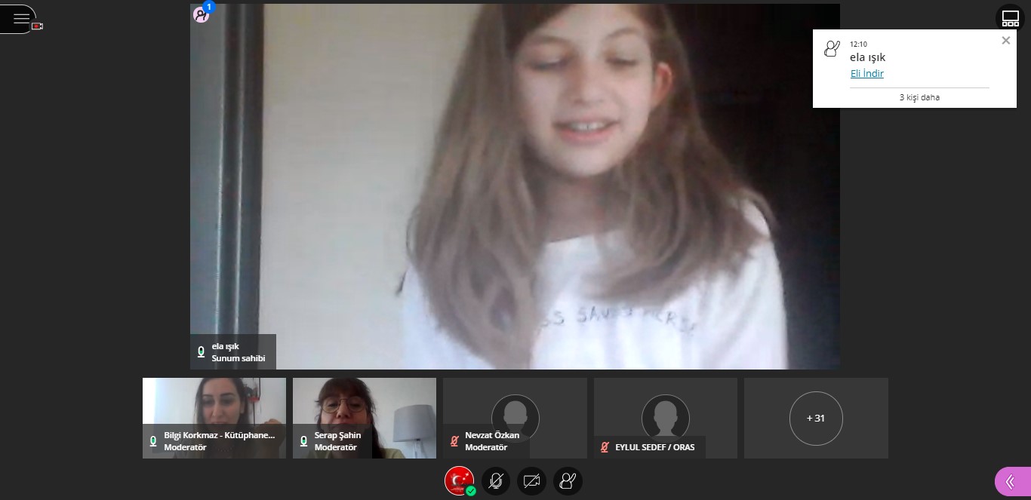Click EYLUL SEDEF's muted microphone icon
Image resolution: width=1031 pixels, height=500 pixels.
click(x=605, y=447)
